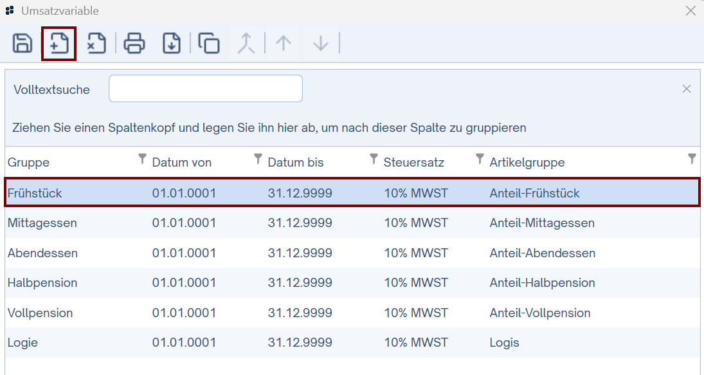Screen dimensions: 704x375
Task: Delete entry using the remove-document icon
Action: [96, 44]
